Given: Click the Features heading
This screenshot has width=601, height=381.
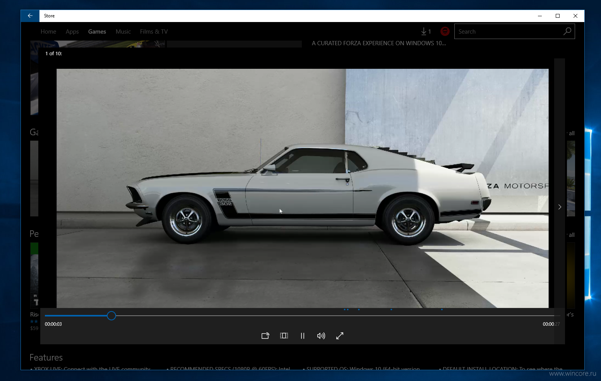Looking at the screenshot, I should point(46,357).
